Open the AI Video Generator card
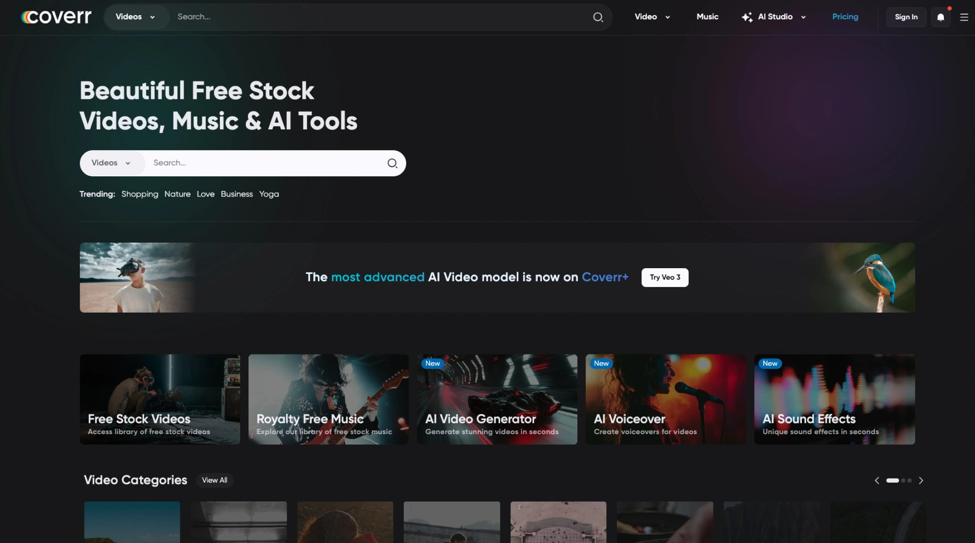The height and width of the screenshot is (543, 975). coord(497,399)
